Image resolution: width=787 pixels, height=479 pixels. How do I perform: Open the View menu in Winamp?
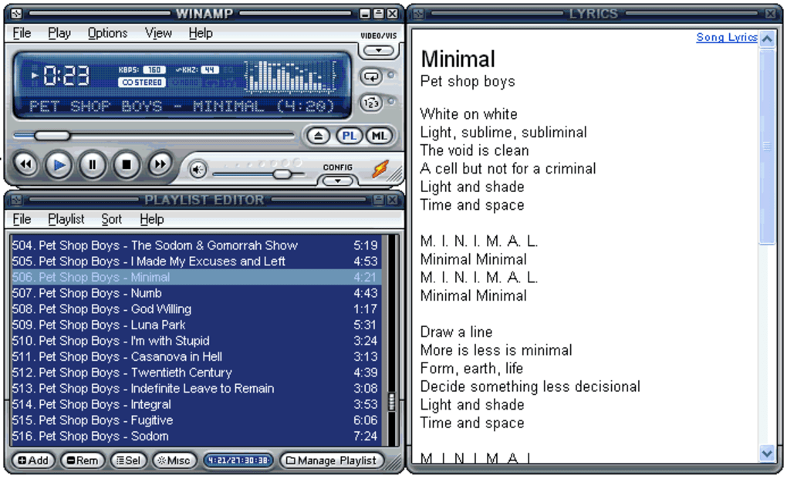[x=158, y=33]
